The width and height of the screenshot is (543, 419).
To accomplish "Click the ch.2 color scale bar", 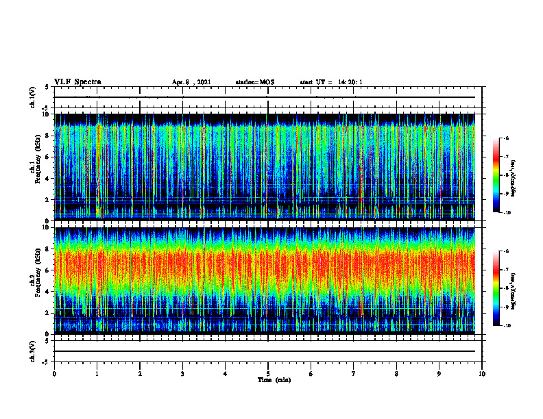I will point(496,288).
